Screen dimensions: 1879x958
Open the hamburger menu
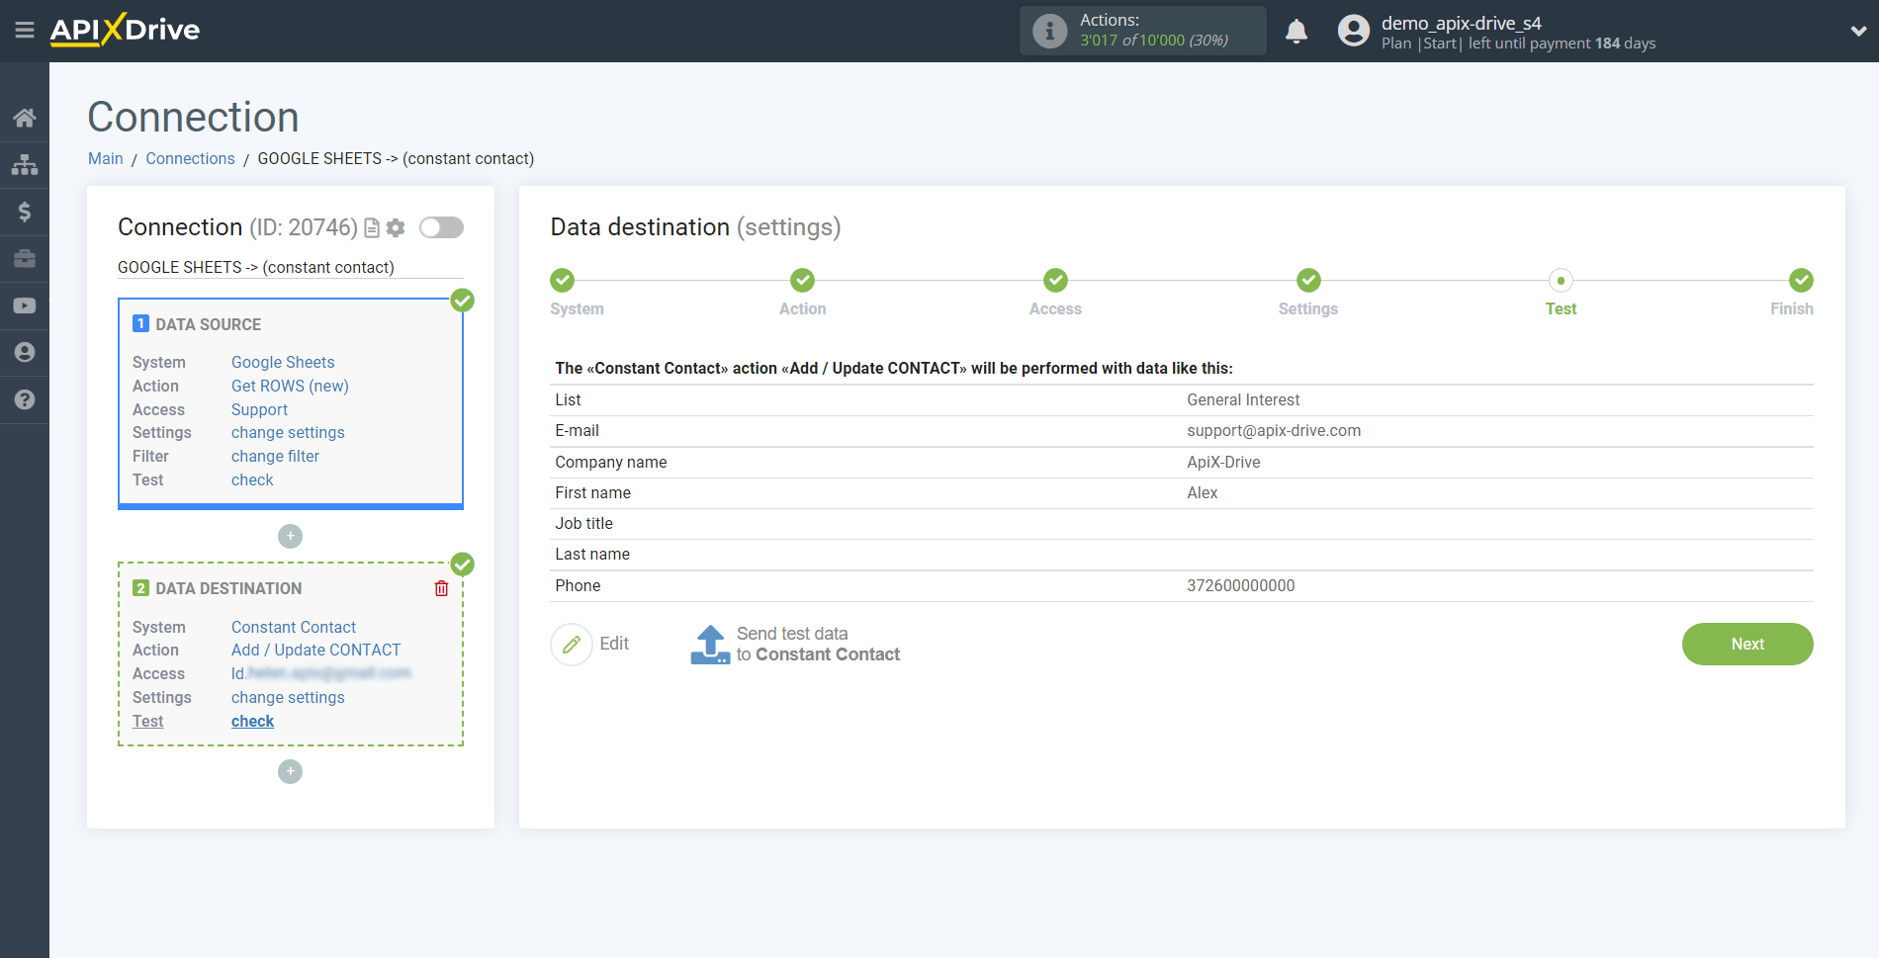(25, 31)
